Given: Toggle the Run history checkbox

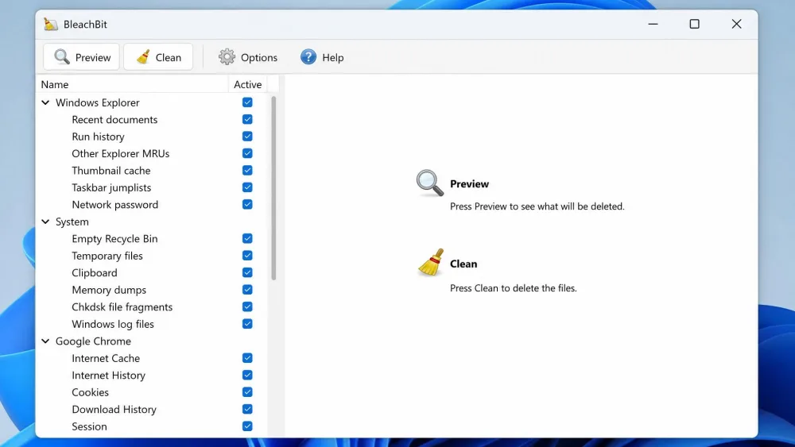Looking at the screenshot, I should (247, 137).
